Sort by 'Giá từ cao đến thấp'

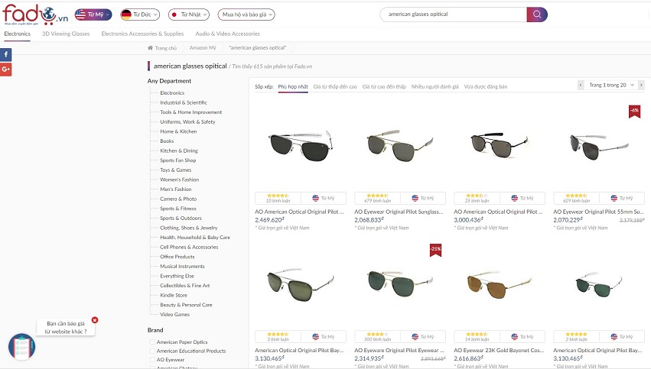[x=384, y=86]
